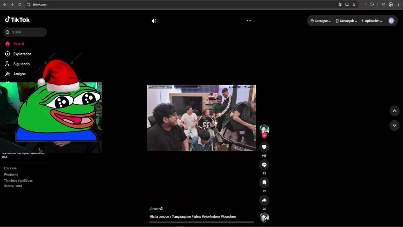Viewport: 403px width, 227px height.
Task: View site information icon in address bar
Action: pyautogui.click(x=29, y=4)
